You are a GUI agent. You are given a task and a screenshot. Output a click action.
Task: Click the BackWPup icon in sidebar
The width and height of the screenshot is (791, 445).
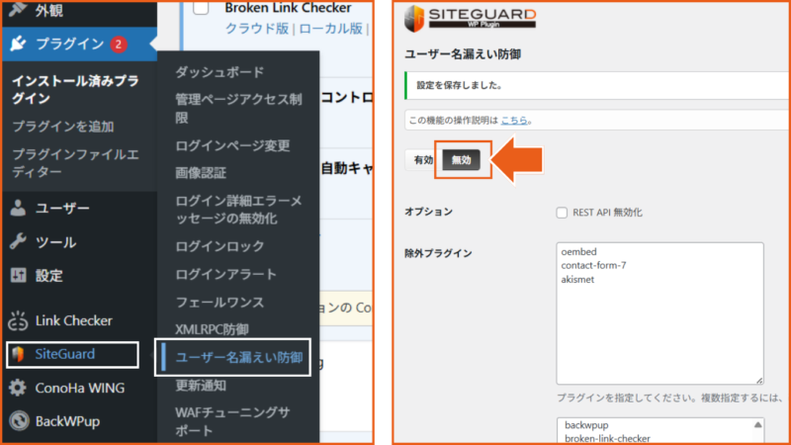pyautogui.click(x=18, y=420)
